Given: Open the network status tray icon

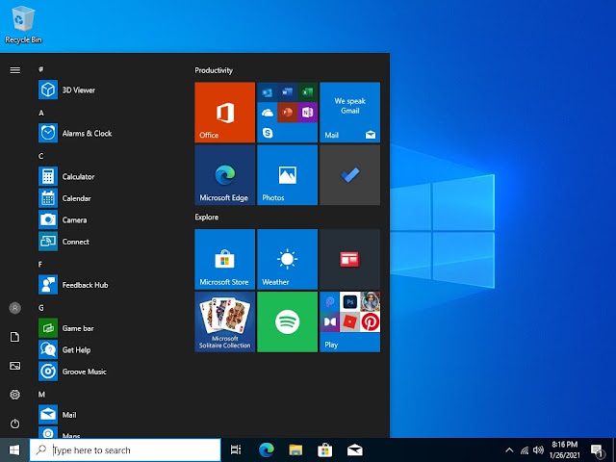Looking at the screenshot, I should (x=525, y=450).
